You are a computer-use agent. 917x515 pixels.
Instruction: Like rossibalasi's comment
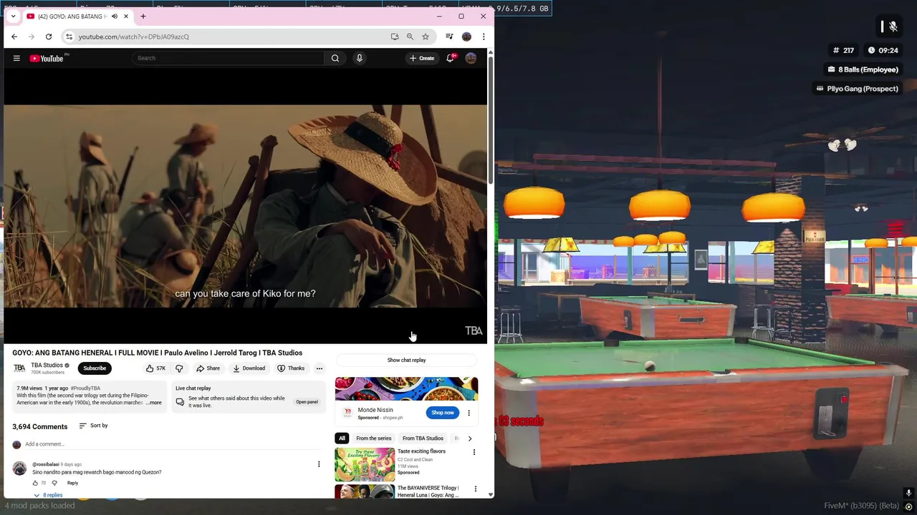(35, 483)
